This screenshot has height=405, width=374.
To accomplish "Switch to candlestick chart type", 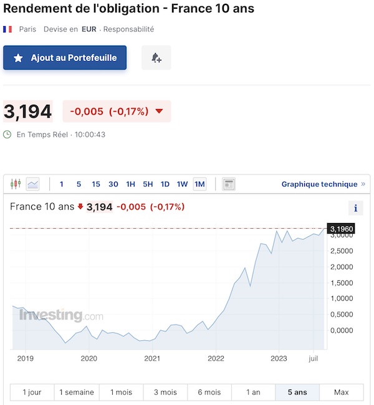I will click(16, 184).
